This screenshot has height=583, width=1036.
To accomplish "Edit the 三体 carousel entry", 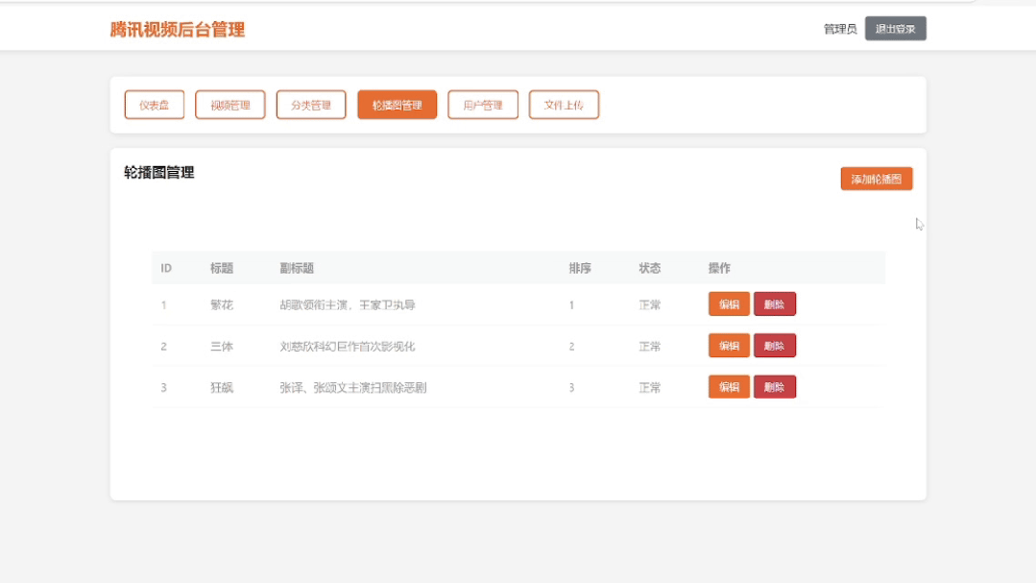I will click(x=729, y=345).
